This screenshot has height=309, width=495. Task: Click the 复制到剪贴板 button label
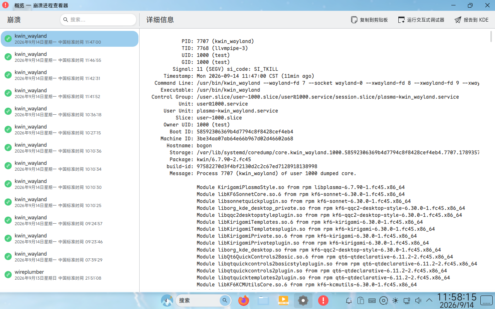[x=374, y=20]
